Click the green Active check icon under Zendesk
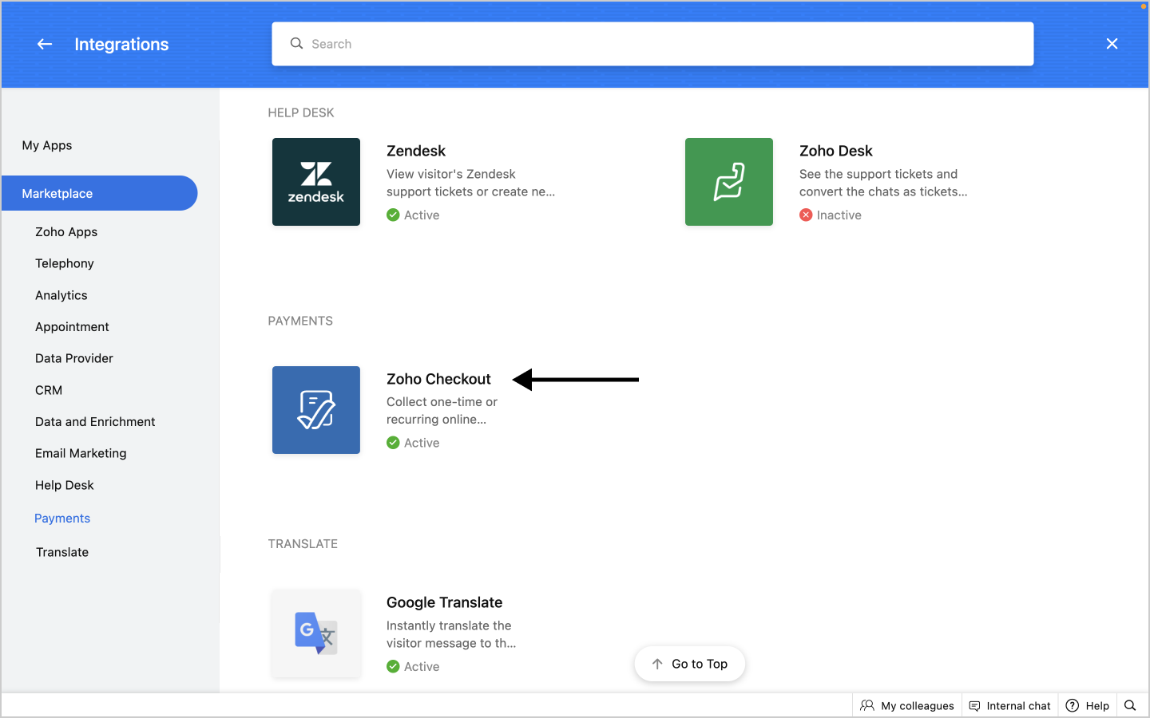The width and height of the screenshot is (1150, 718). click(x=393, y=215)
